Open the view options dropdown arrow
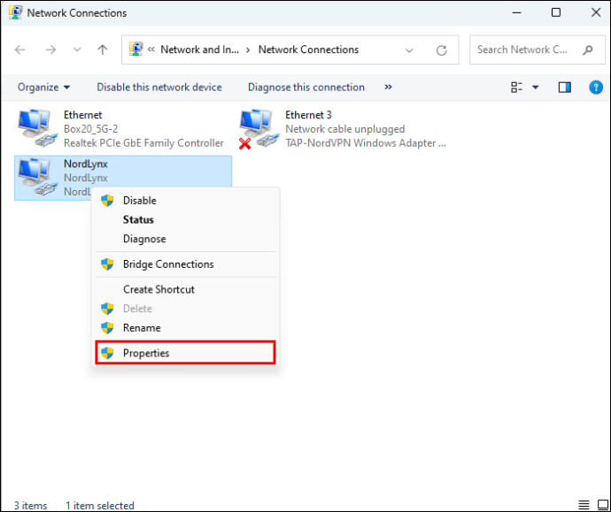 click(x=536, y=88)
